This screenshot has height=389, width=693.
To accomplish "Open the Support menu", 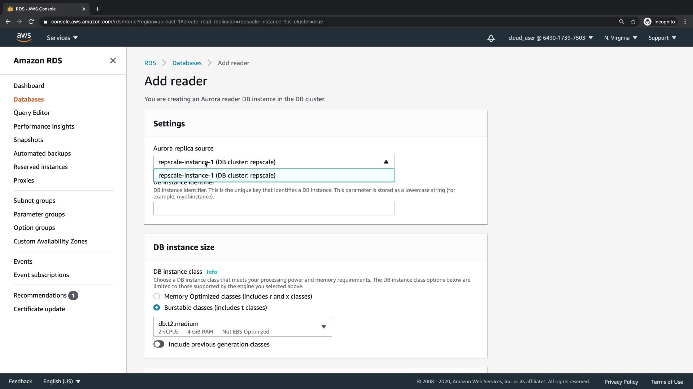I will (x=662, y=38).
